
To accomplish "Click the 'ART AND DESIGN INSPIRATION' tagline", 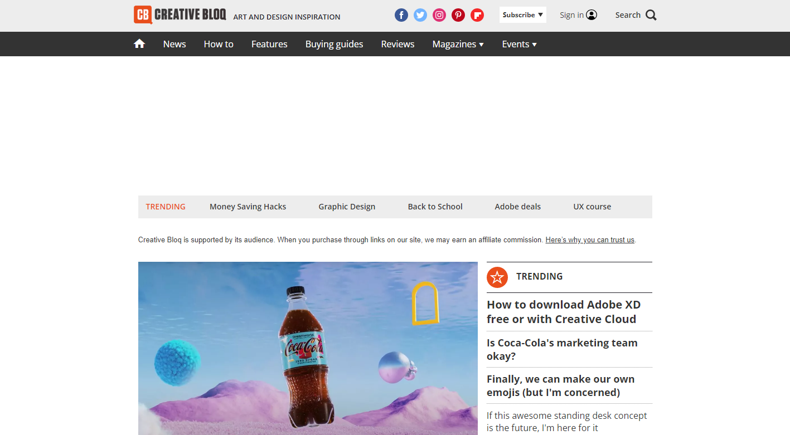I will [x=287, y=17].
